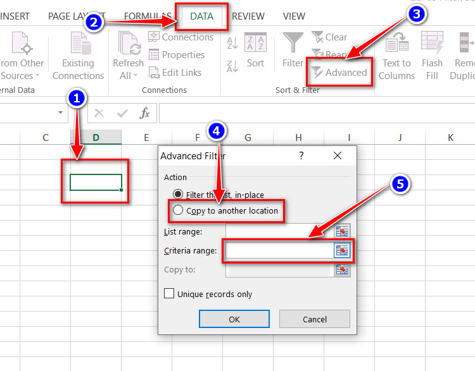
Task: Open the VIEW ribbon tab
Action: (x=294, y=16)
